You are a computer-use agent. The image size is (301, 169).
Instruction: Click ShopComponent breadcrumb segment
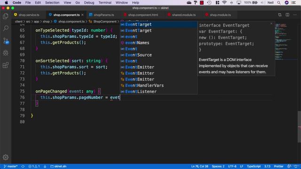pyautogui.click(x=103, y=22)
